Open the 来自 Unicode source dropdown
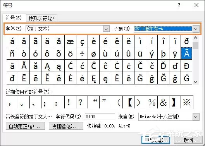This screenshot has height=146, width=205. [196, 117]
